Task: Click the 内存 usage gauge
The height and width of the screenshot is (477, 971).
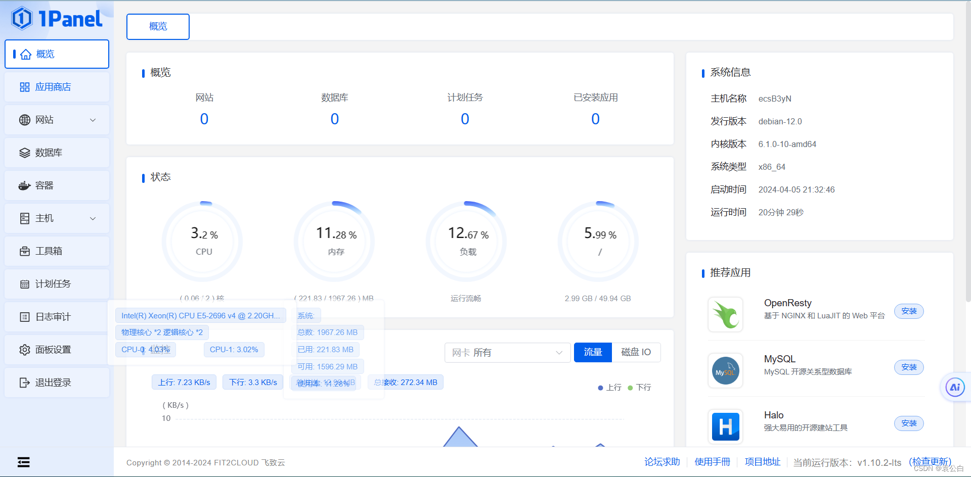Action: pyautogui.click(x=334, y=242)
